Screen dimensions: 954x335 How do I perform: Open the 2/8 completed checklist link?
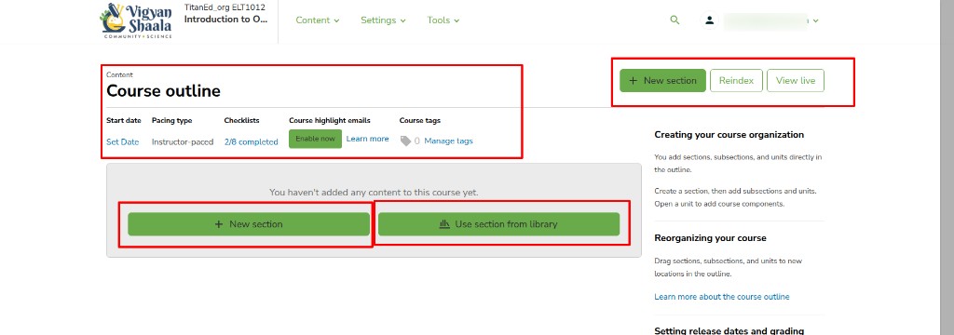[251, 141]
